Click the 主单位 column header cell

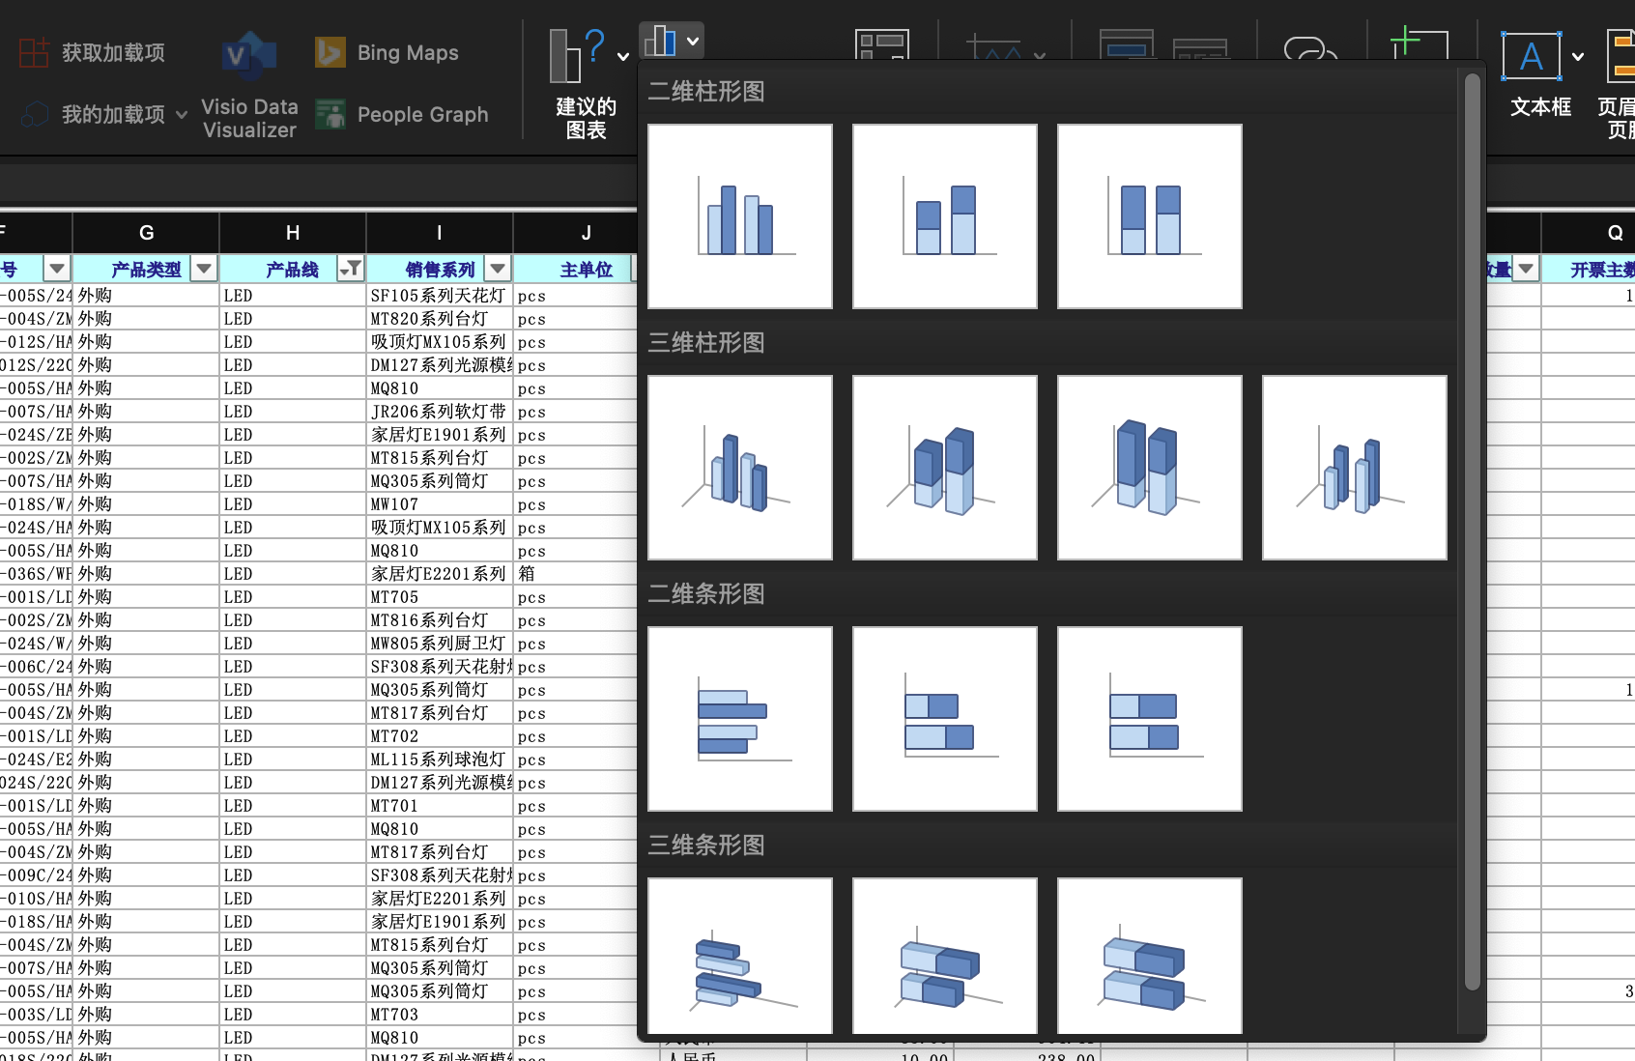tap(574, 269)
